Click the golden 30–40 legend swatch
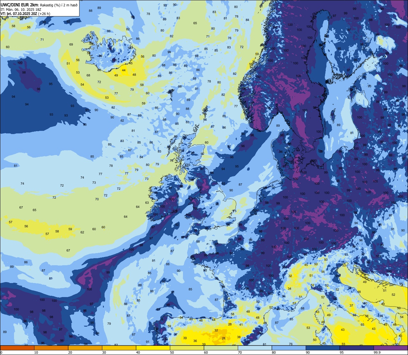Image resolution: width=408 pixels, height=355 pixels. pos(119,348)
